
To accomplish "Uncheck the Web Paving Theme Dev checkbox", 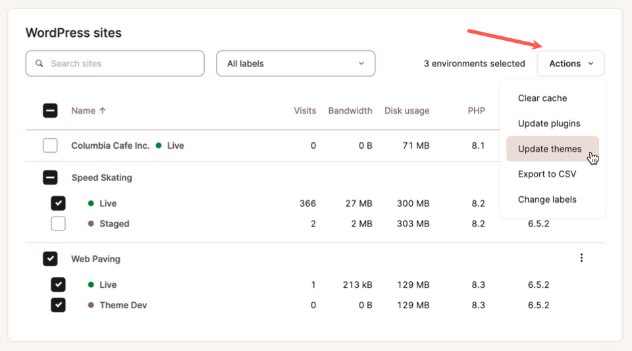I will point(58,306).
